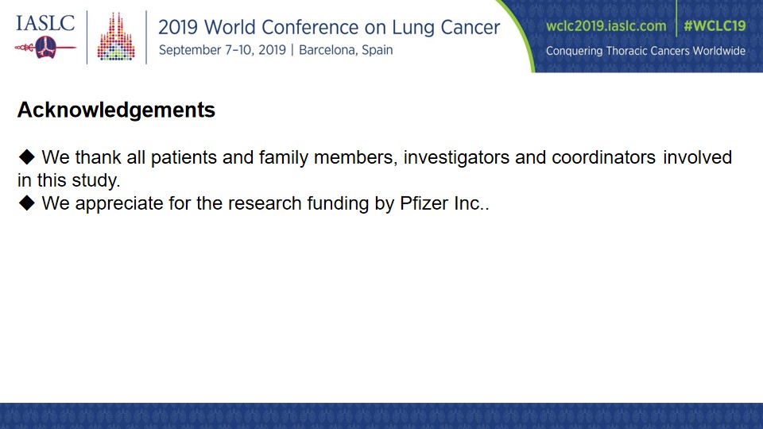Click the "2019 World Conference on Lung Cancer" title
The image size is (763, 429).
pyautogui.click(x=329, y=27)
